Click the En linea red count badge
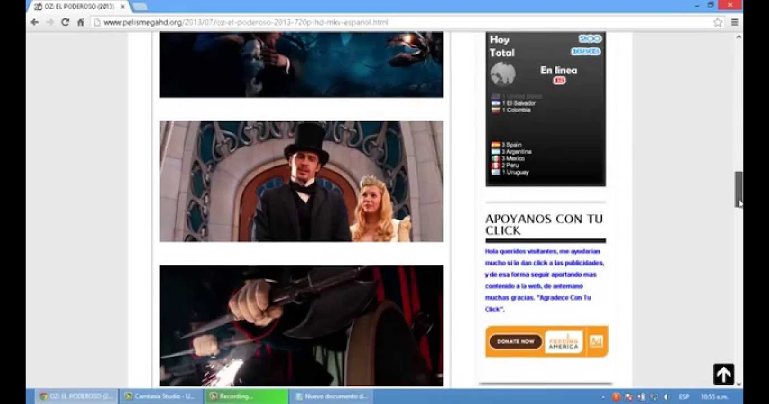 point(559,80)
